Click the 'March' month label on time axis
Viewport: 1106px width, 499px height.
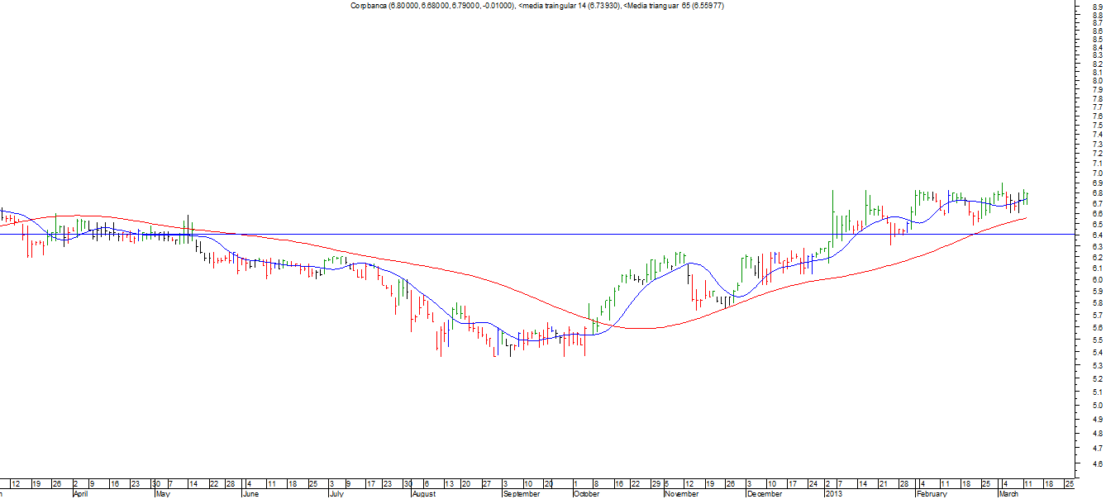point(1008,493)
